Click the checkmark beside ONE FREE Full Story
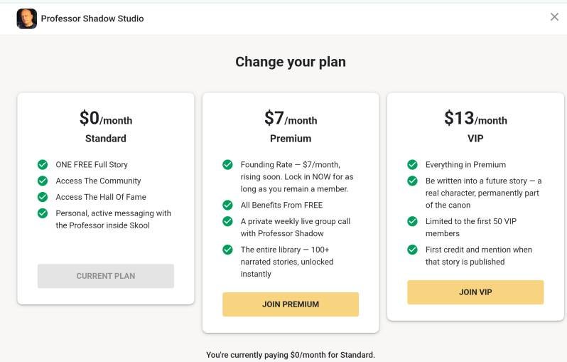The width and height of the screenshot is (567, 362). (x=43, y=165)
